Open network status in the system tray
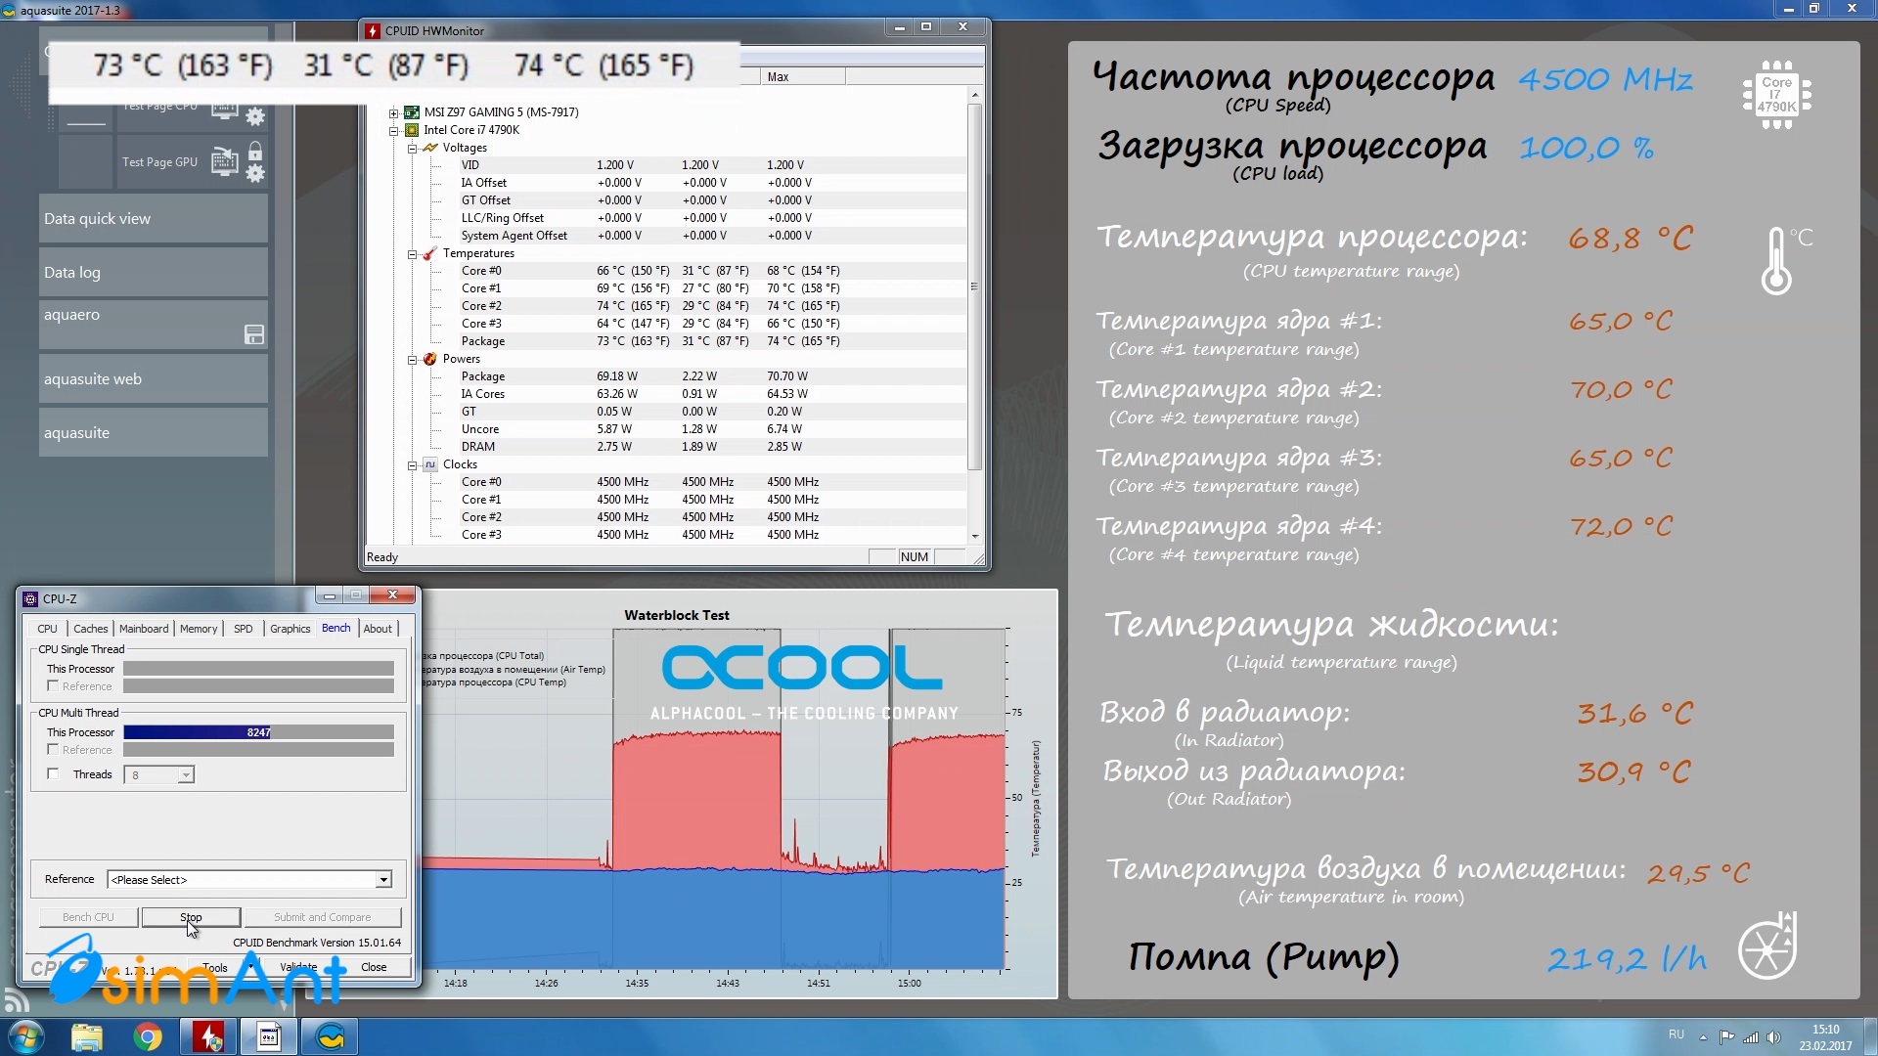This screenshot has height=1056, width=1878. tap(1751, 1037)
